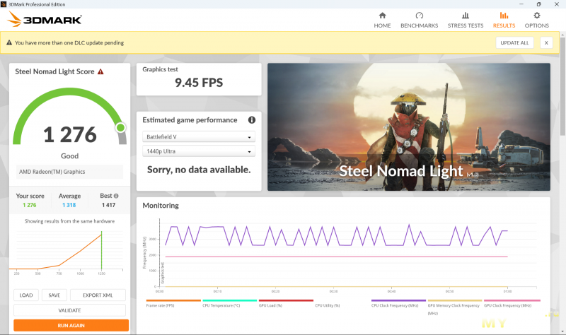Open the Benchmarks gauge icon
The height and width of the screenshot is (335, 566).
point(419,16)
